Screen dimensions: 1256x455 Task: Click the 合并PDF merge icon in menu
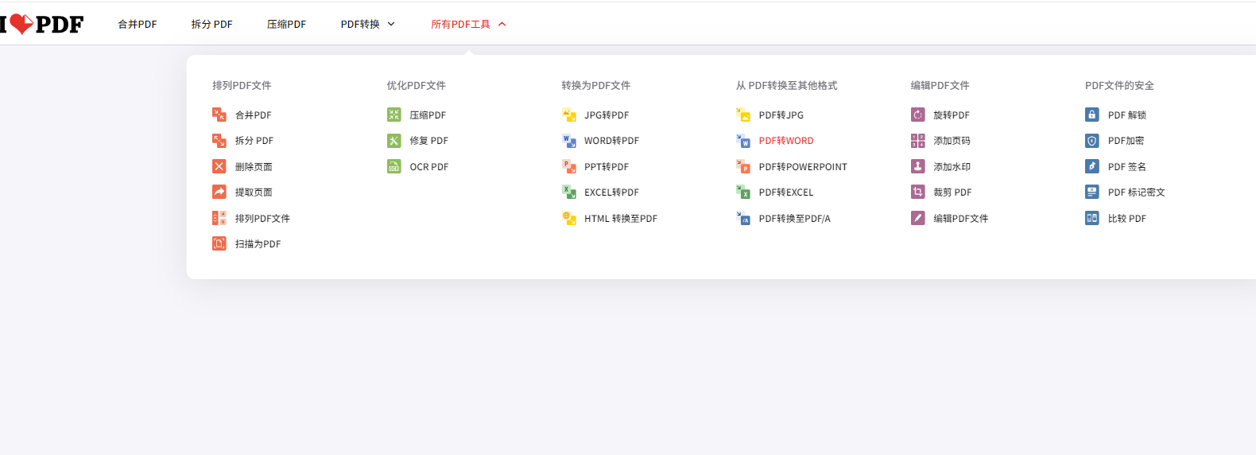coord(219,115)
